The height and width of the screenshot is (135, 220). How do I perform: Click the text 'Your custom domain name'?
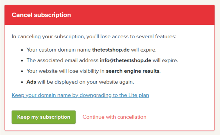pyautogui.click(x=58, y=50)
